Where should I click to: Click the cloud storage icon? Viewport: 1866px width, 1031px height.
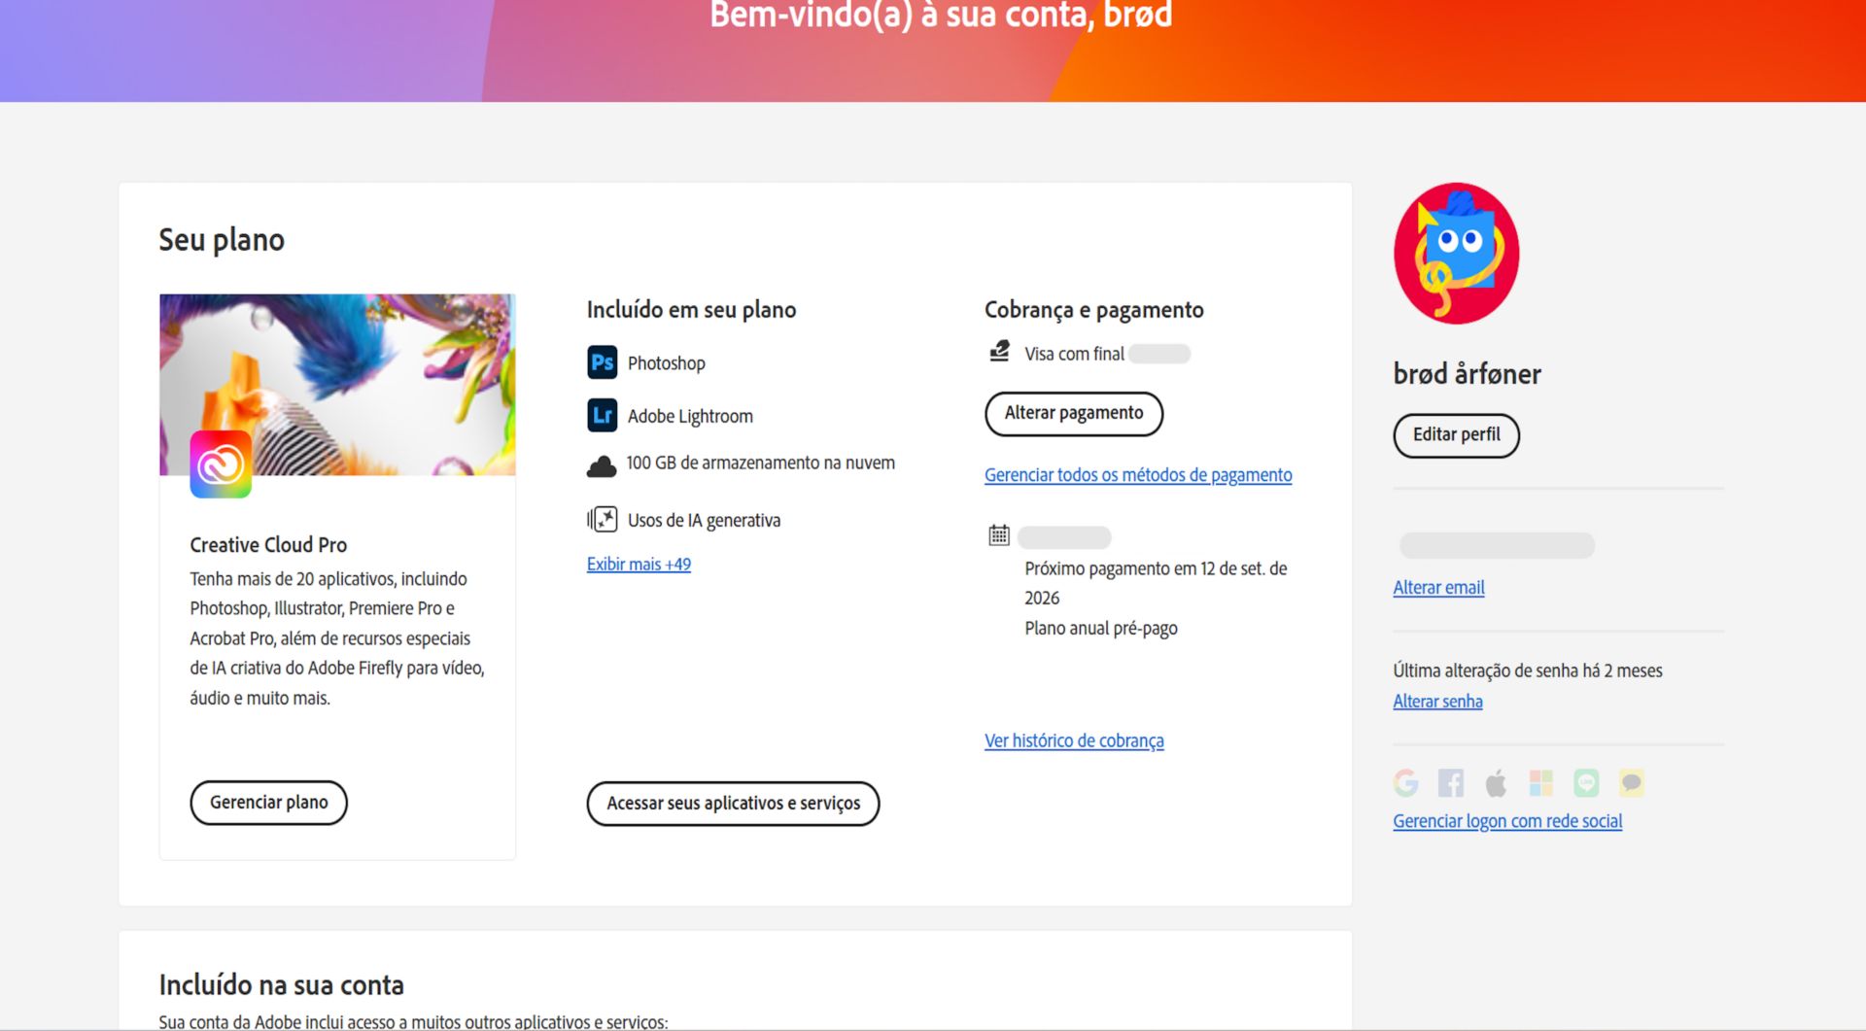tap(603, 465)
